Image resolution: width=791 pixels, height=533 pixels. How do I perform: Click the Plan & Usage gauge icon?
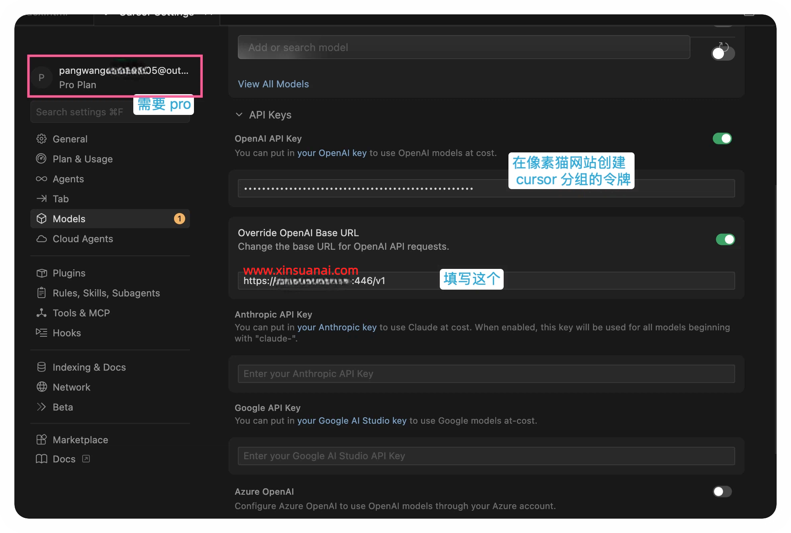pos(42,159)
